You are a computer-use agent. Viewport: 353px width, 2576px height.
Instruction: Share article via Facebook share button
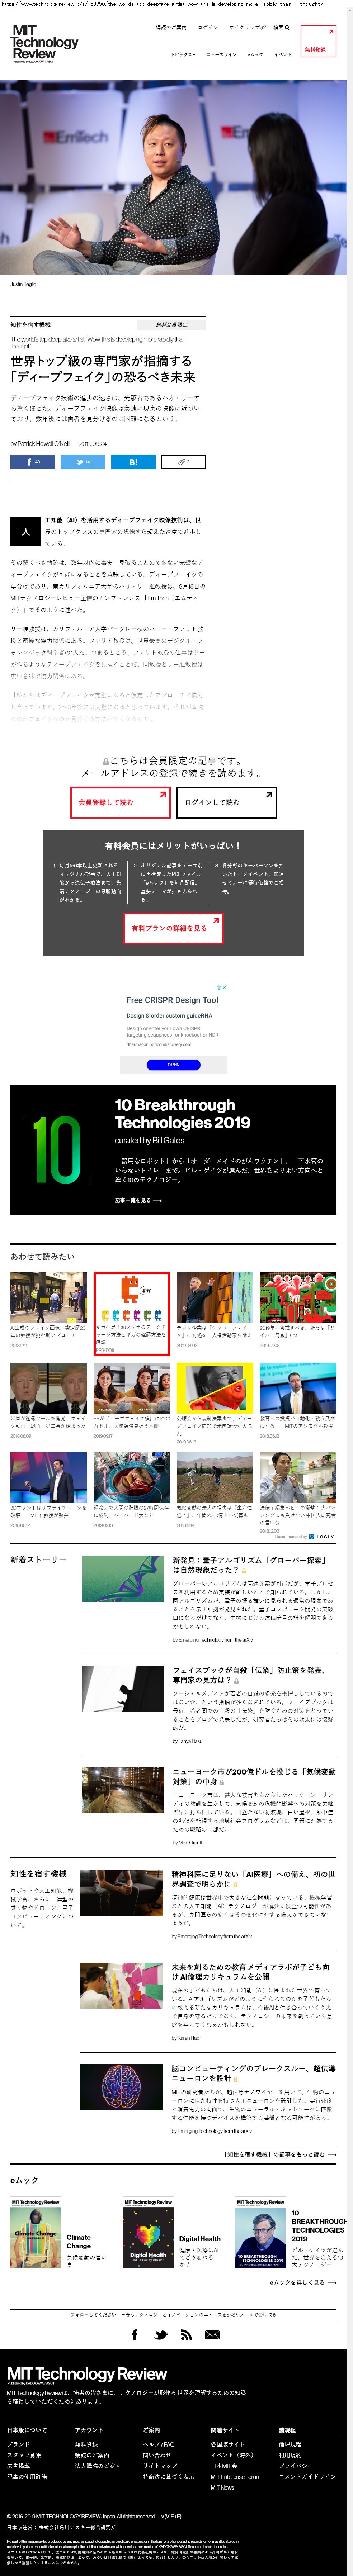tap(33, 462)
